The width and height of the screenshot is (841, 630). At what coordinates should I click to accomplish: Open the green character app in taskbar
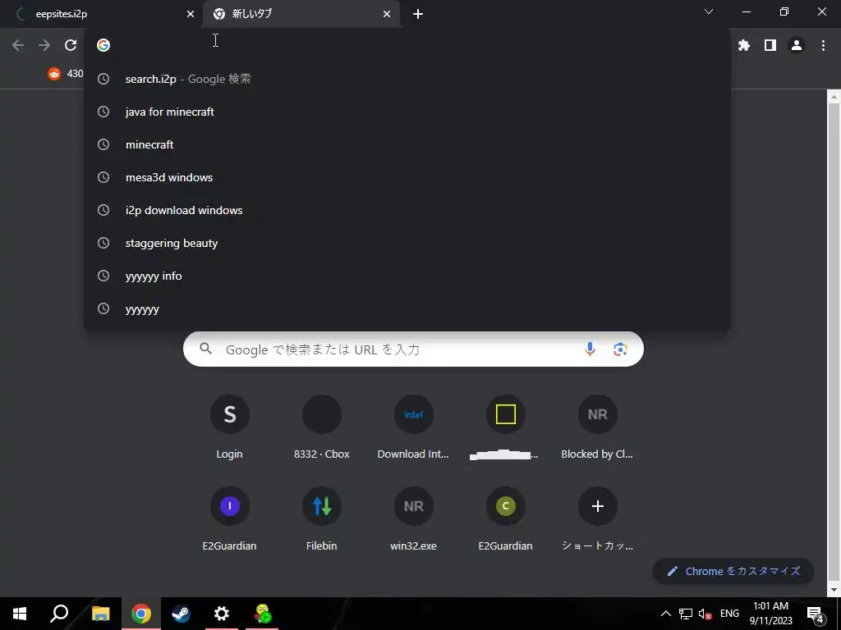262,614
